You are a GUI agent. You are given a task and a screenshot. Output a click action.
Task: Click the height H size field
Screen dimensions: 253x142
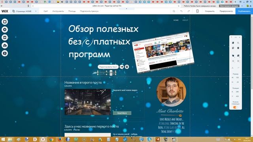(x=237, y=82)
